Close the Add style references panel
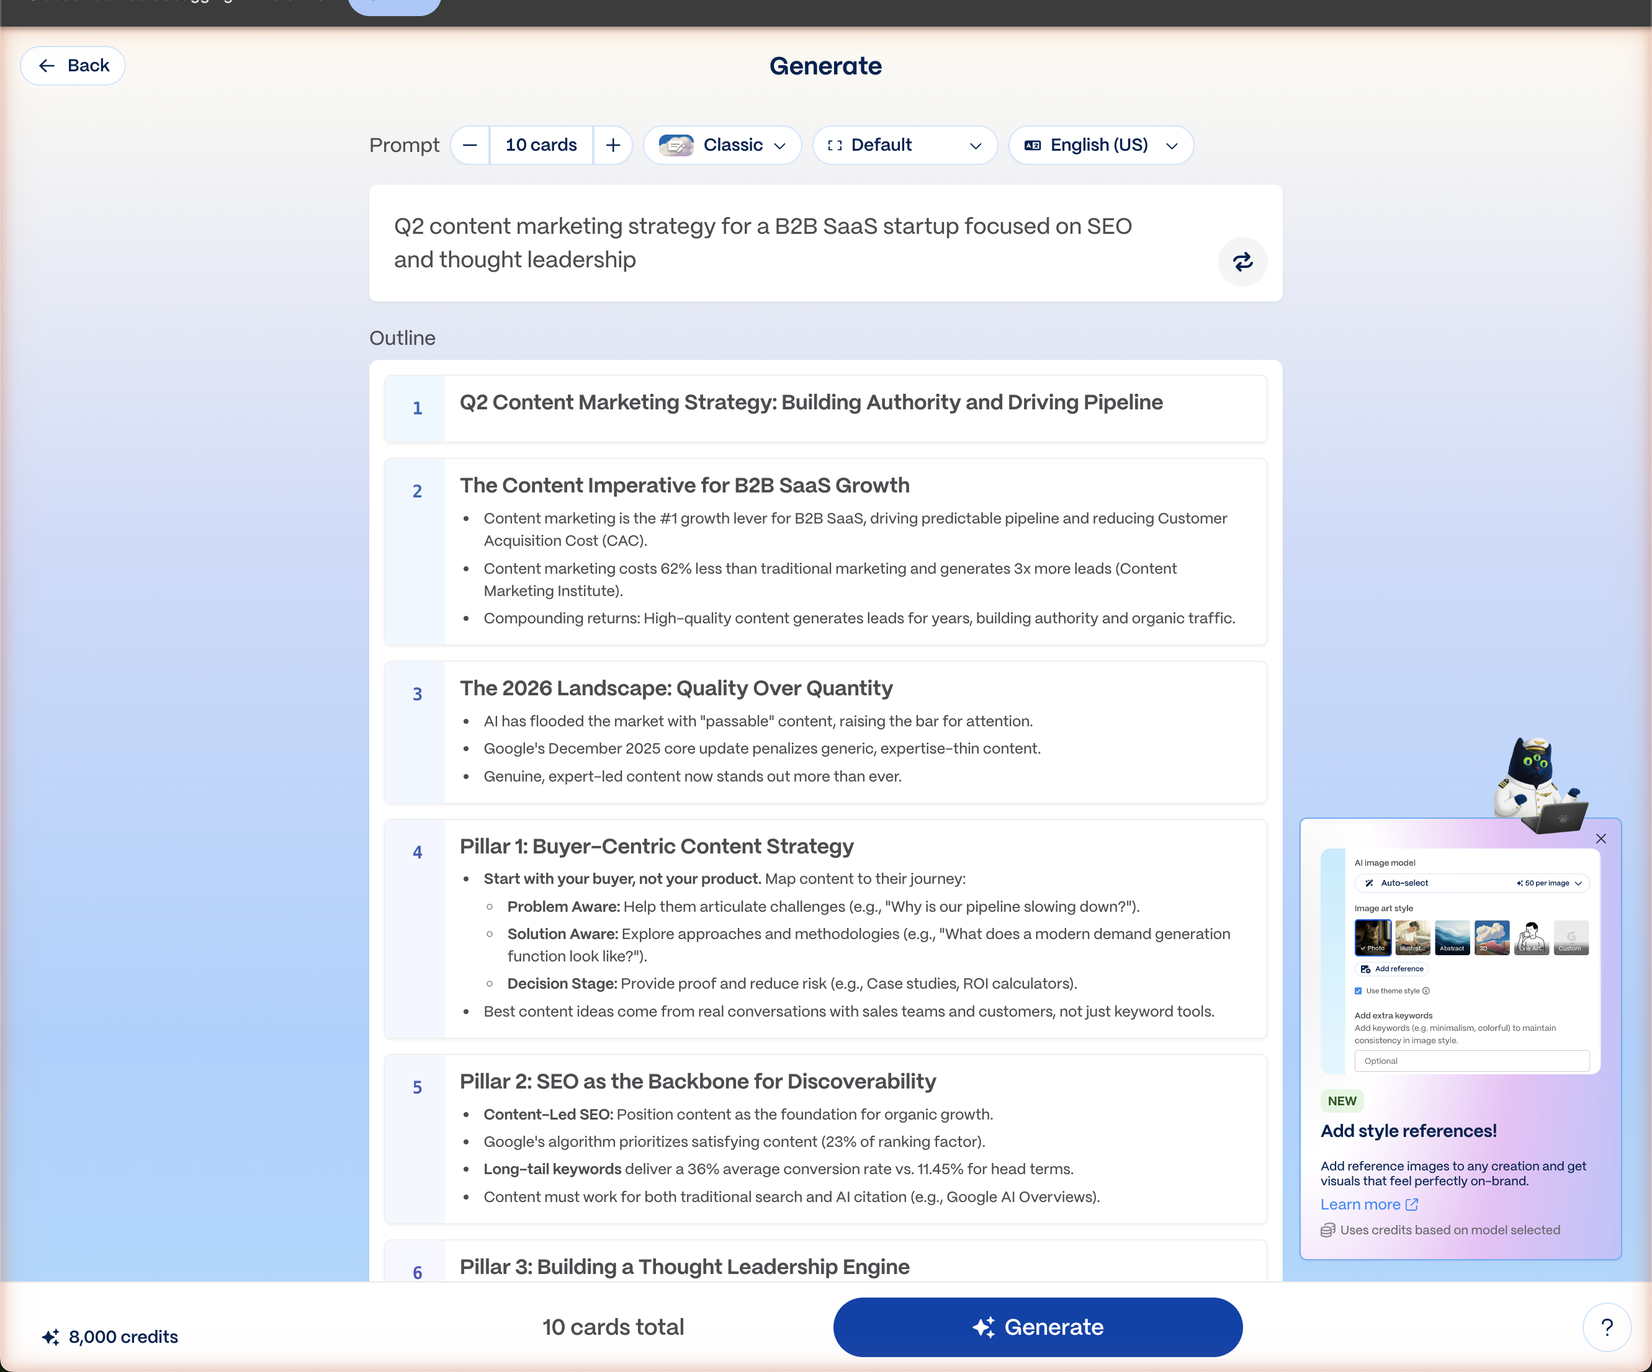The width and height of the screenshot is (1652, 1372). point(1601,838)
